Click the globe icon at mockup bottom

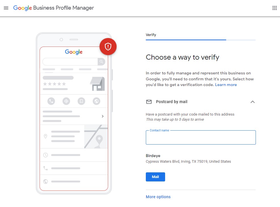[x=46, y=181]
